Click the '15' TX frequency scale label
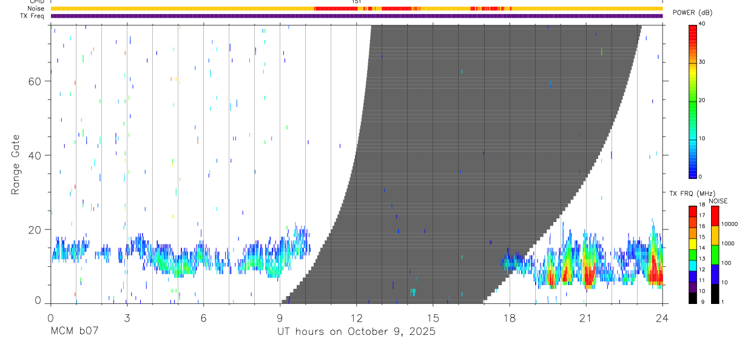745x344 pixels. [702, 237]
